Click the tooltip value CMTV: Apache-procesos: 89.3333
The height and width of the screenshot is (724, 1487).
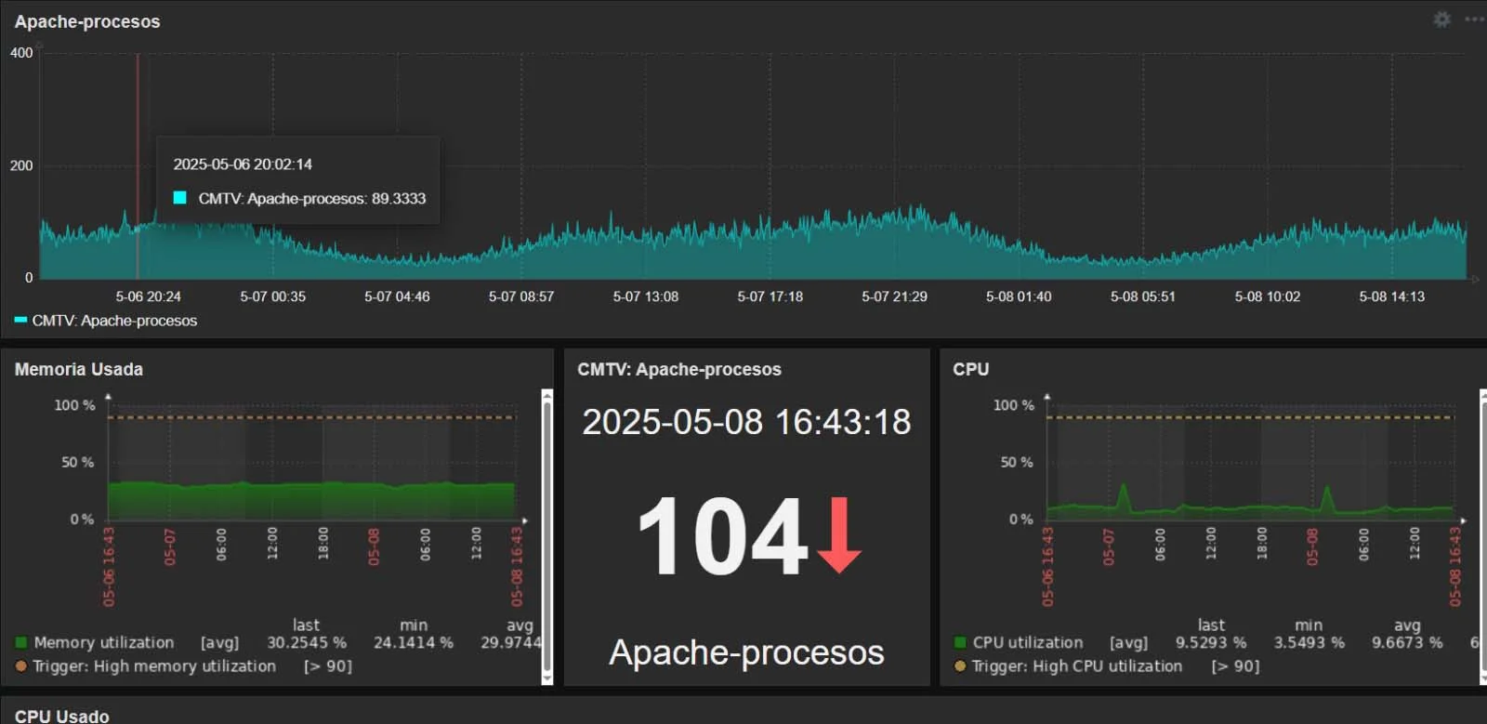(x=312, y=198)
